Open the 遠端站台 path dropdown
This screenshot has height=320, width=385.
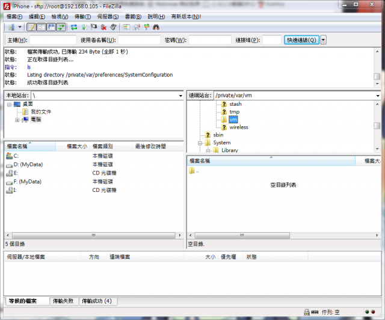[378, 96]
